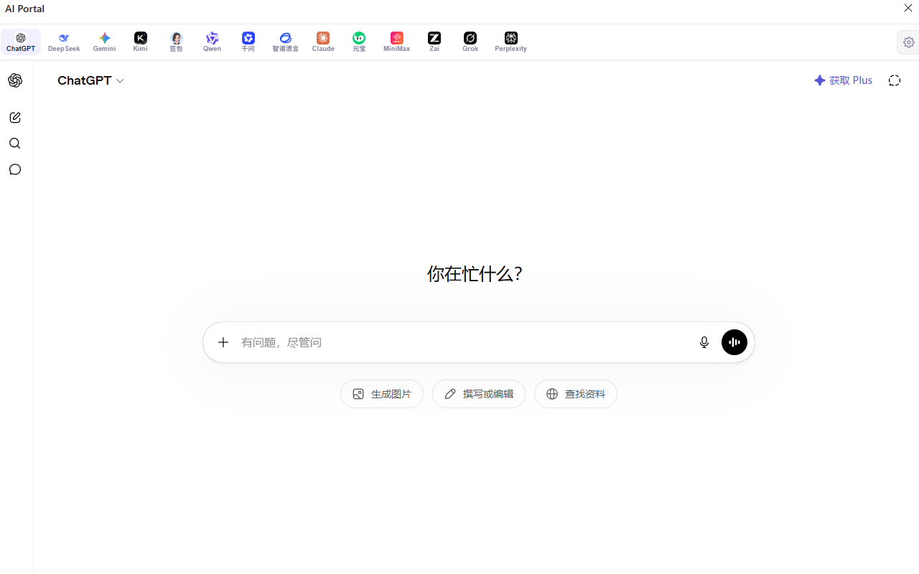Click the plus attach icon in the prompt box
This screenshot has width=919, height=574.
coord(223,342)
